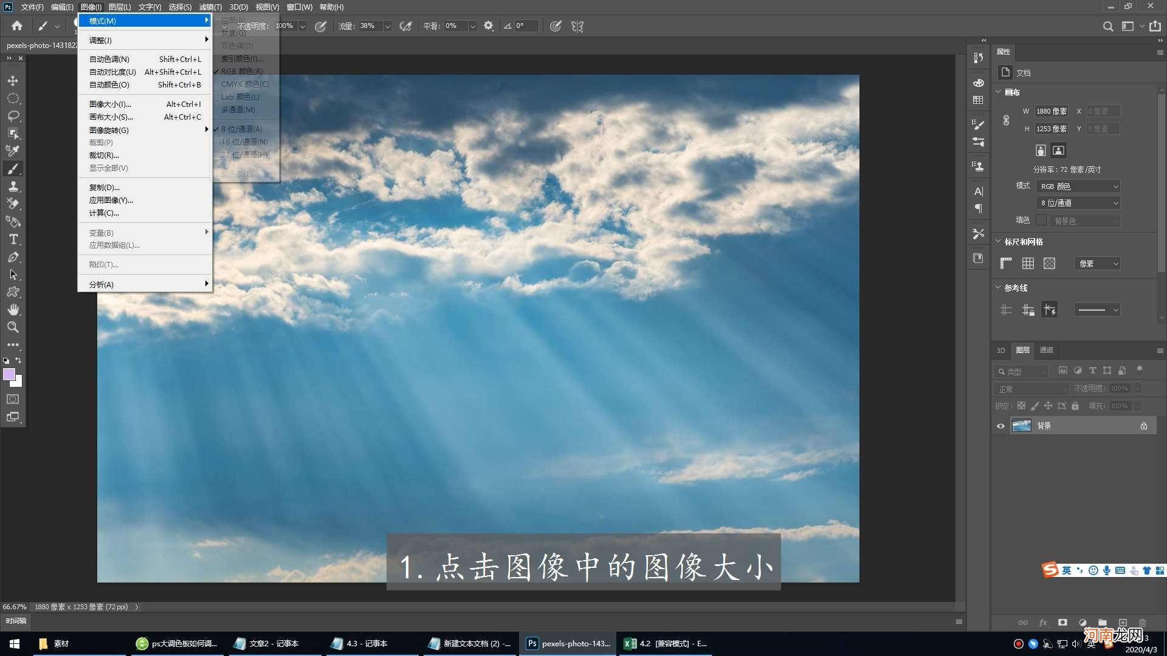Select the Move tool
The width and height of the screenshot is (1167, 656).
point(13,81)
